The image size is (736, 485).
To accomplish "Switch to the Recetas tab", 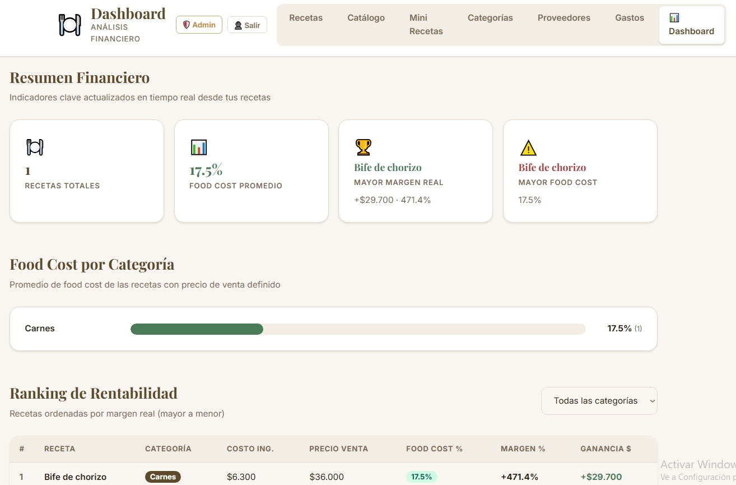I will click(x=306, y=17).
